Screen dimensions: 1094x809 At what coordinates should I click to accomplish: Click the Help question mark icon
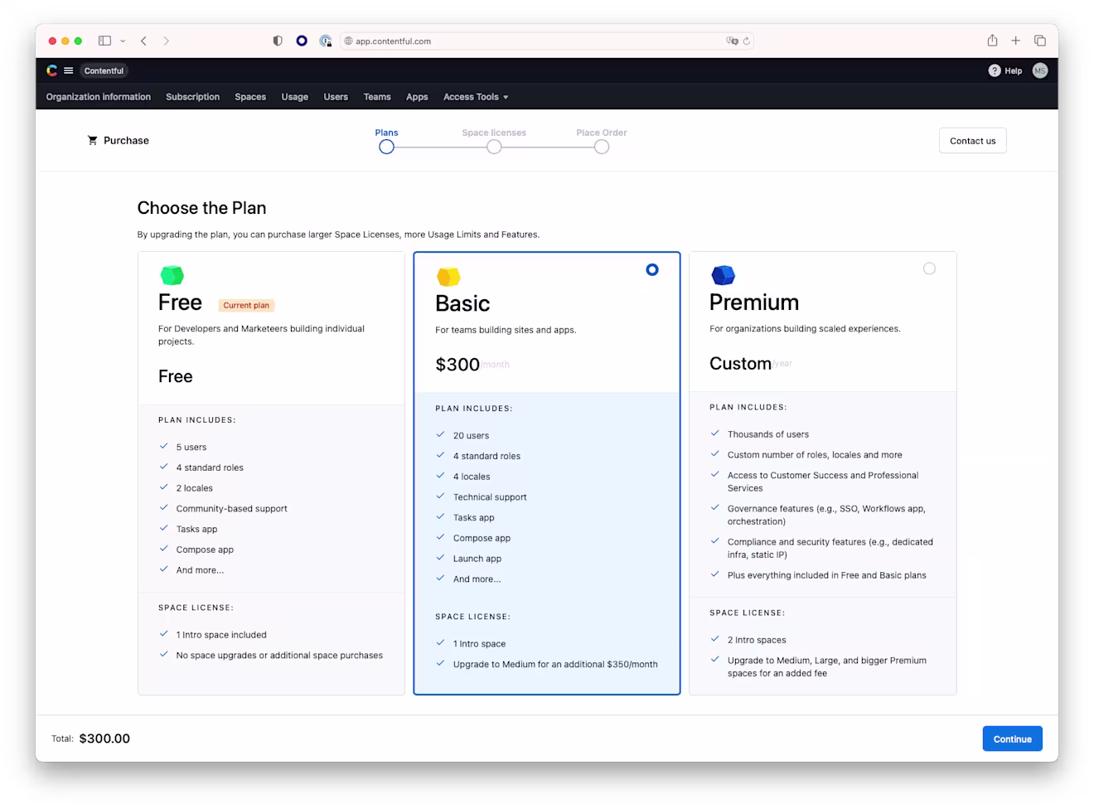pyautogui.click(x=995, y=70)
